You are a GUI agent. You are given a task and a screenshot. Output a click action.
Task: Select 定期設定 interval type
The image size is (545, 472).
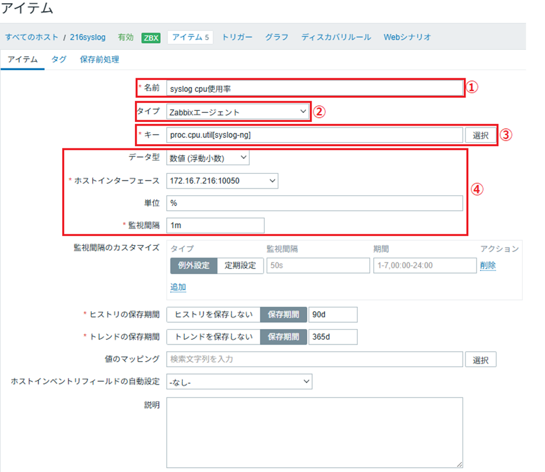[240, 266]
